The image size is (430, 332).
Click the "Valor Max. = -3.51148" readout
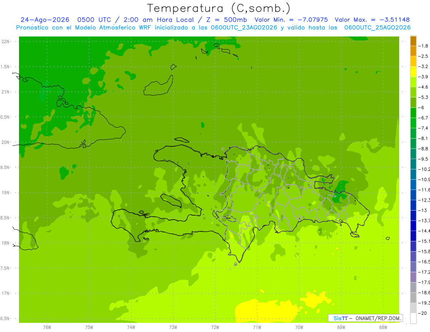tap(372, 20)
